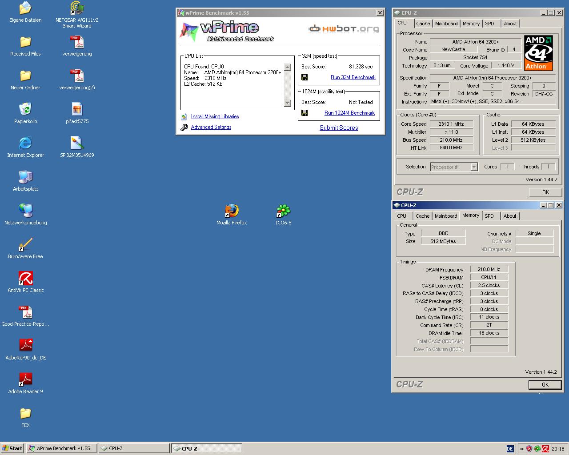Viewport: 569px width, 455px height.
Task: Click the CPU List scrollbar down arrow
Action: coord(287,103)
